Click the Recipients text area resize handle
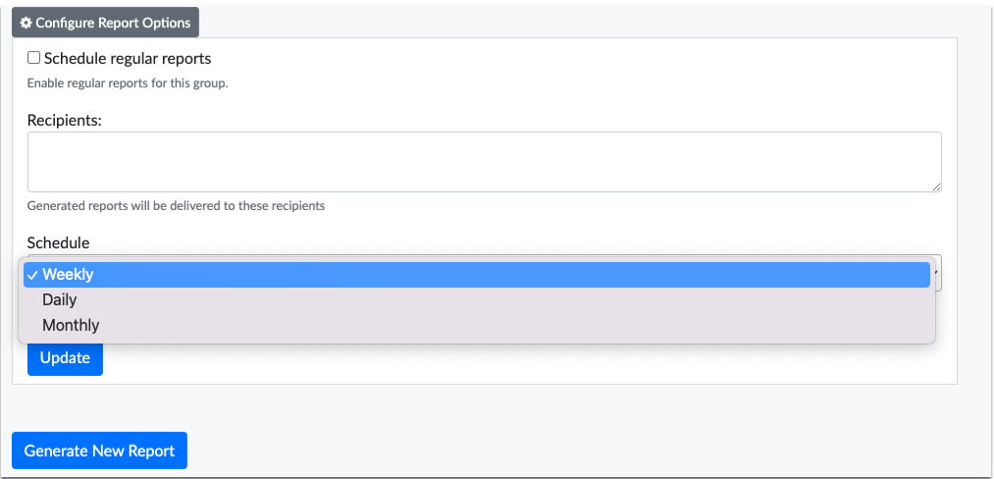 pos(937,187)
